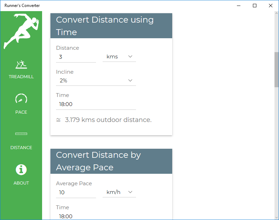Expand the kms distance unit dropdown
This screenshot has width=279, height=220.
coord(119,57)
